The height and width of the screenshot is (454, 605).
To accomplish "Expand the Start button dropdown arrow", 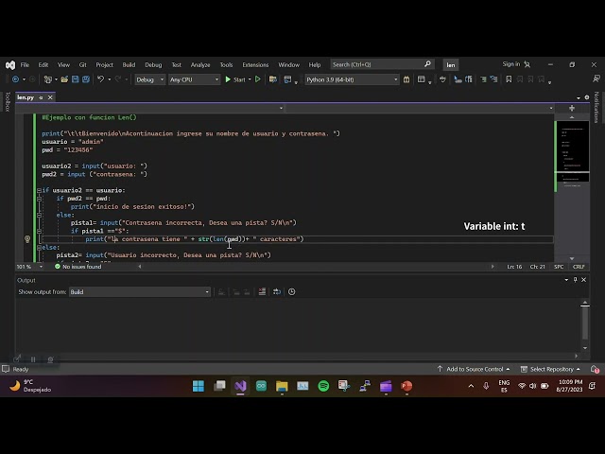I will pos(250,79).
